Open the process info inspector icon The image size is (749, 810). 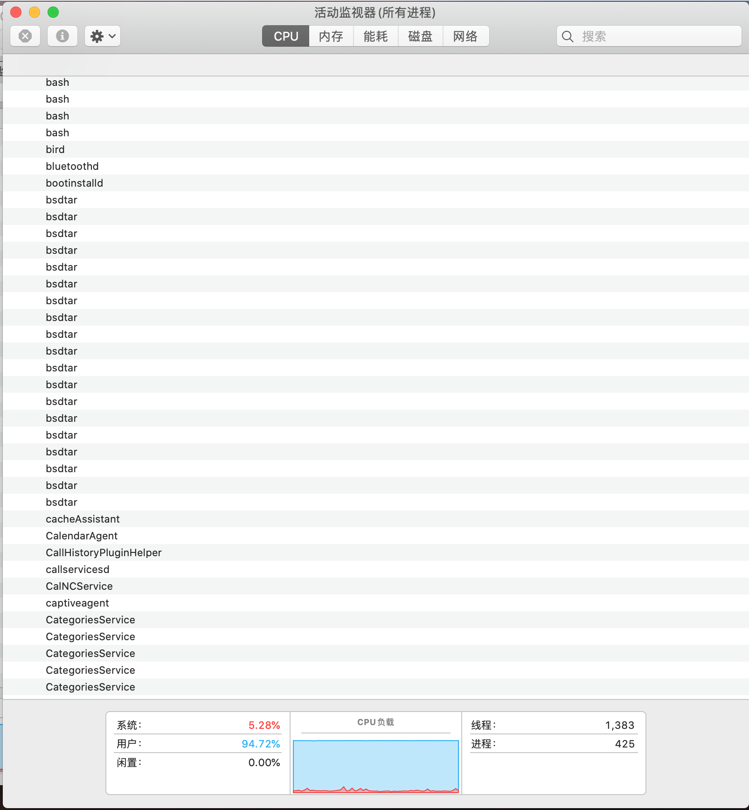62,36
